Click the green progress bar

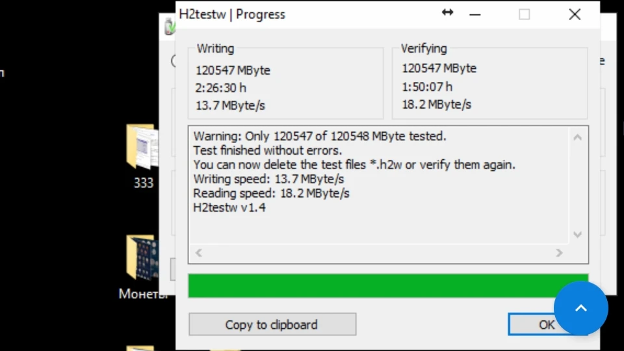(388, 286)
